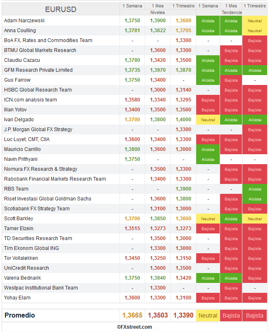This screenshot has width=270, height=332.
Task: Click the FXstreet.com footer credit
Action: [134, 327]
